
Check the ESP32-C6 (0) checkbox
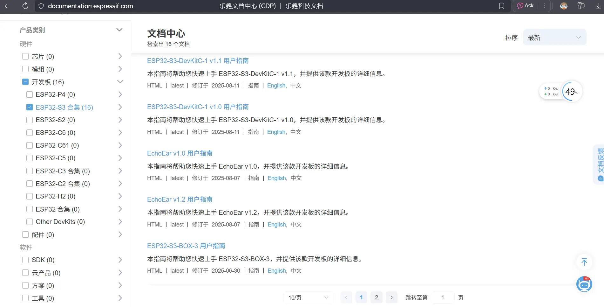[30, 133]
